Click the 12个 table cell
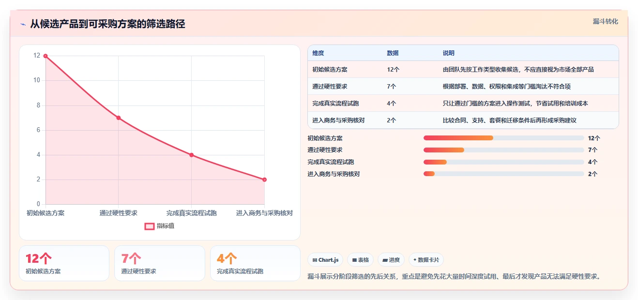 pos(393,70)
